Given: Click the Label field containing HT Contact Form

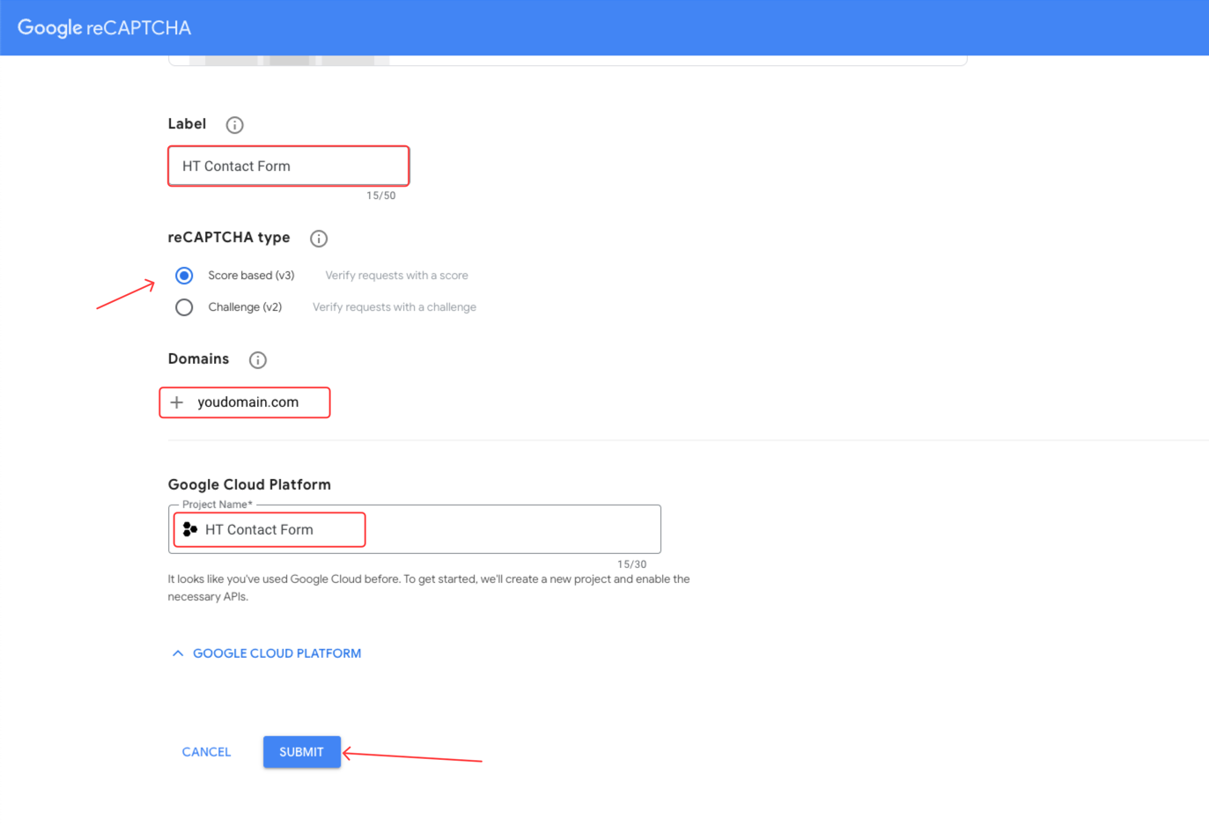Looking at the screenshot, I should click(289, 166).
